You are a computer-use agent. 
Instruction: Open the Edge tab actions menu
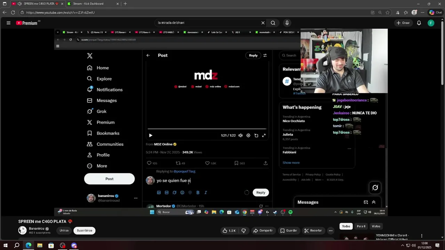click(x=5, y=4)
